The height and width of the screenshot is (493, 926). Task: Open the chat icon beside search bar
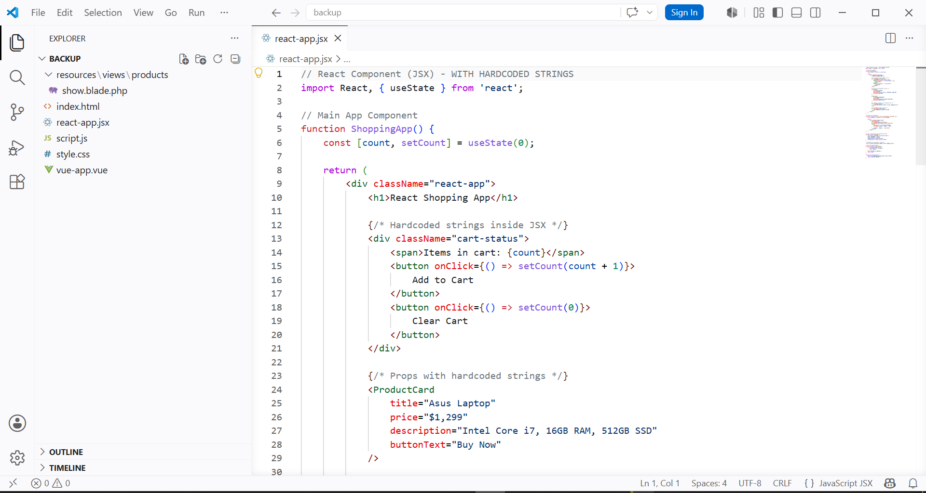632,13
